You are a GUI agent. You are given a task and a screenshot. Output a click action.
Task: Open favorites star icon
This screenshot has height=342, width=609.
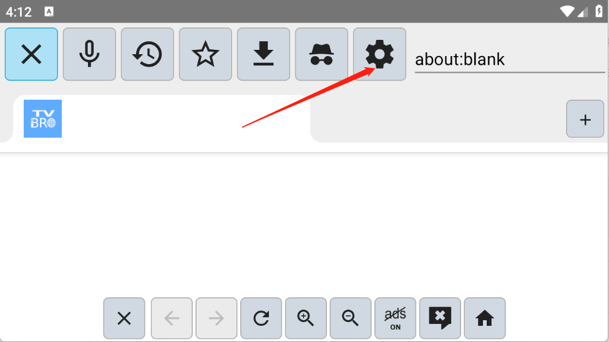205,54
